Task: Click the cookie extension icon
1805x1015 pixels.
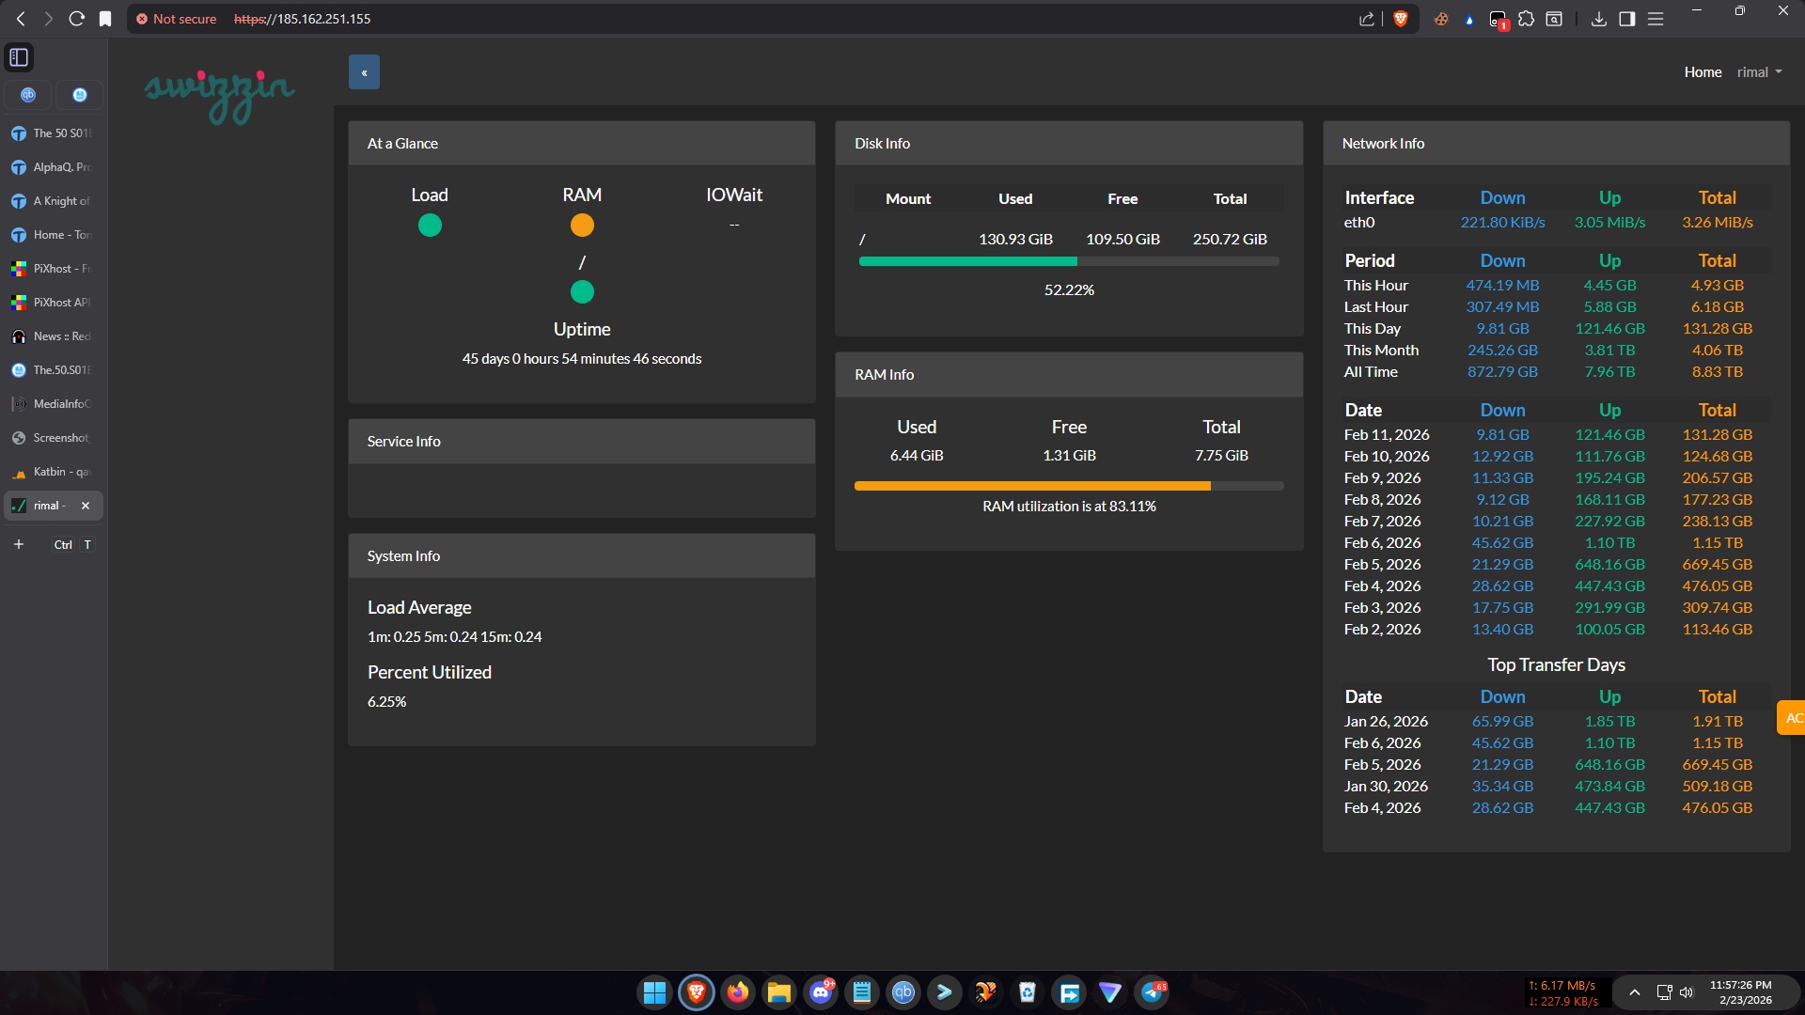Action: pyautogui.click(x=1440, y=19)
